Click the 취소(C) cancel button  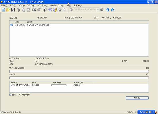(137, 98)
